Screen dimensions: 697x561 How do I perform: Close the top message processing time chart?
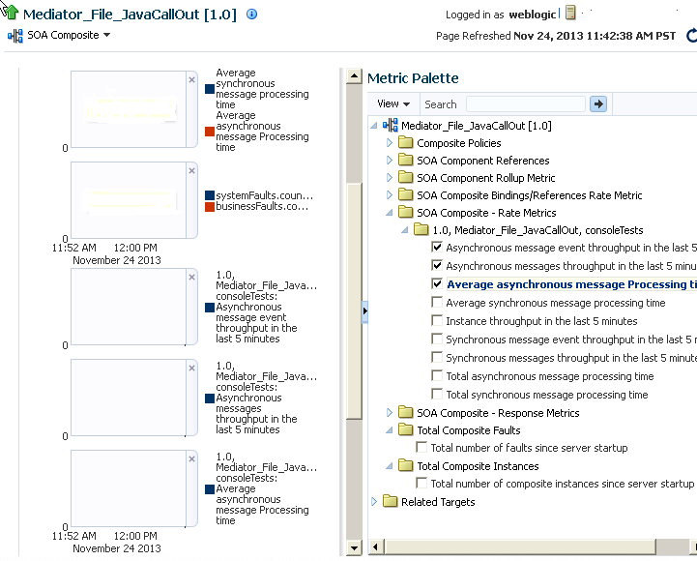coord(190,80)
